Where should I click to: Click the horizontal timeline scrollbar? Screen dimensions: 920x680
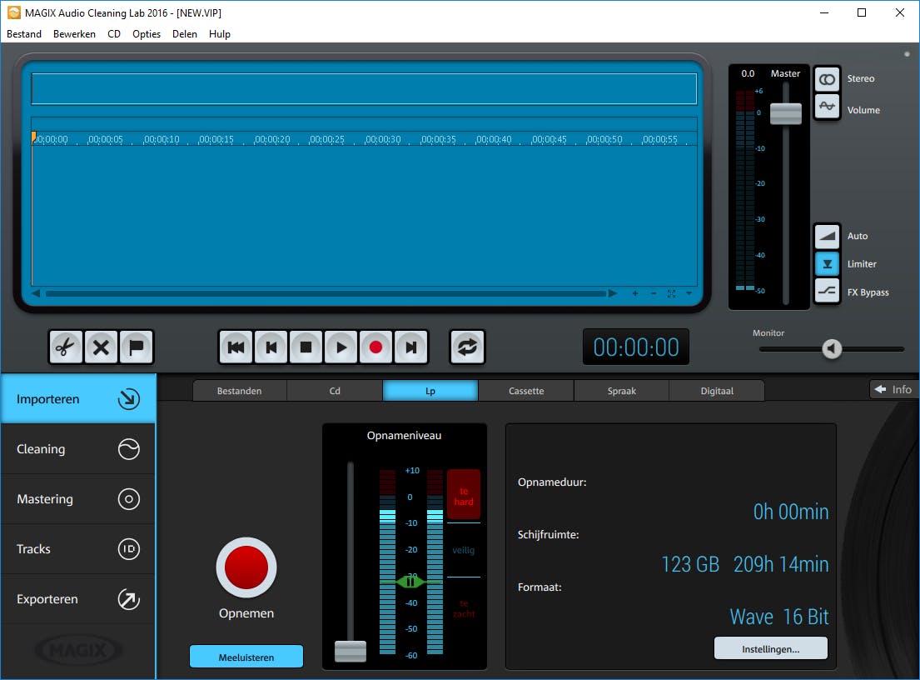(x=326, y=293)
